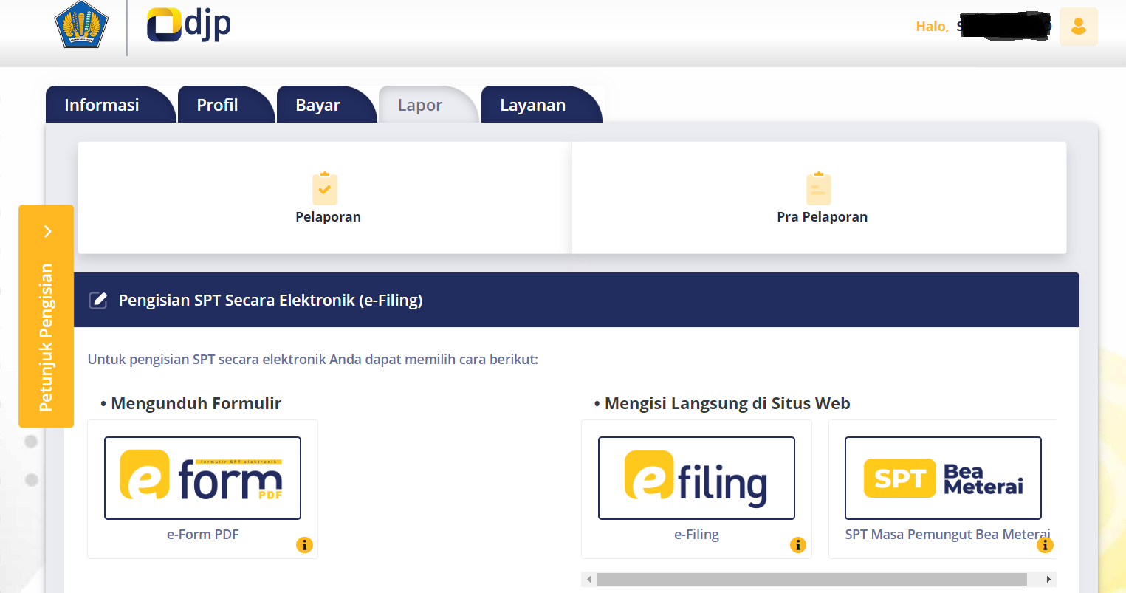The image size is (1126, 593).
Task: Click the e-Filing link text
Action: tap(696, 535)
